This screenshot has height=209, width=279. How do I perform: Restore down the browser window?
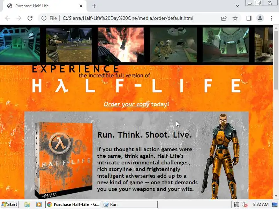[x=258, y=3]
